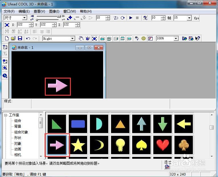The height and width of the screenshot is (177, 218).
Task: Create a new file
Action: click(7, 38)
